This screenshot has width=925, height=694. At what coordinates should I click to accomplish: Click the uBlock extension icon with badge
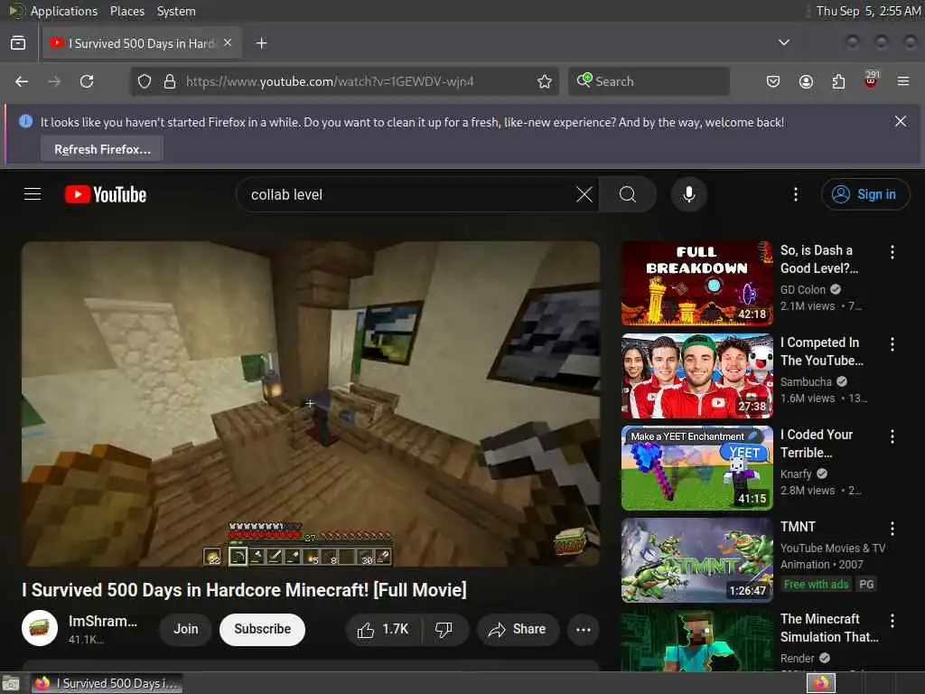[x=871, y=80]
